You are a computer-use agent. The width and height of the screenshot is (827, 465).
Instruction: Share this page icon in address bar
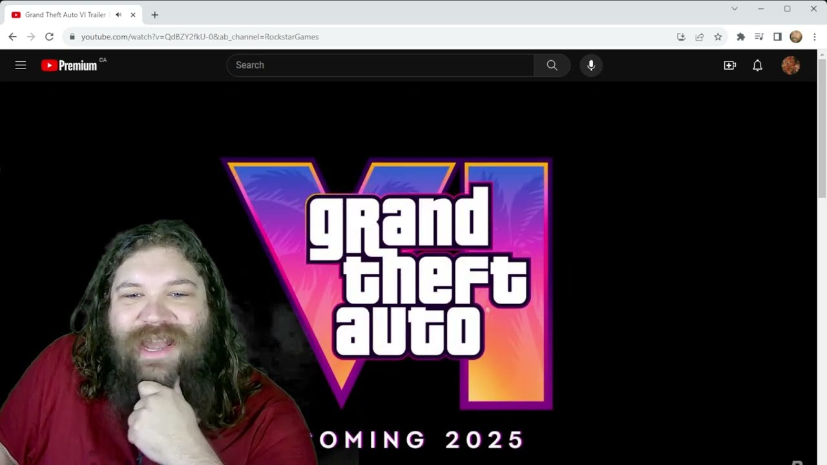pos(699,37)
